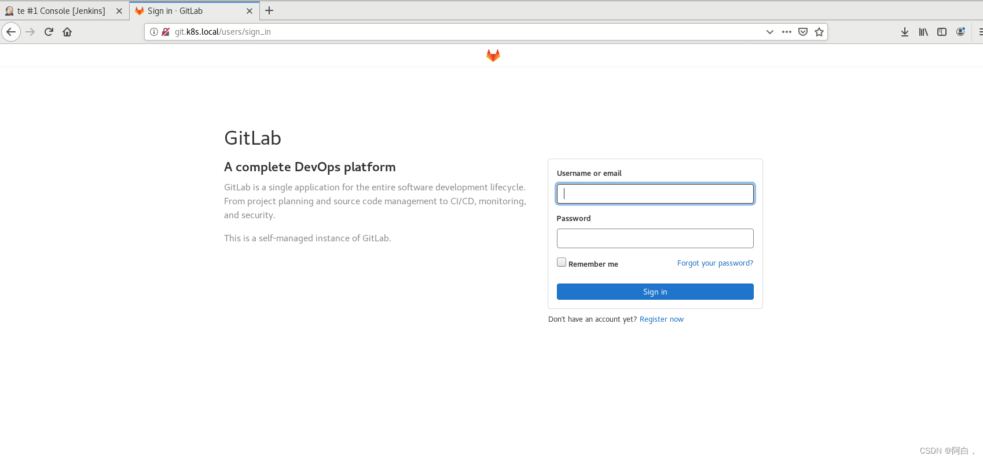The image size is (983, 460).
Task: Focus the Password input field
Action: point(655,238)
